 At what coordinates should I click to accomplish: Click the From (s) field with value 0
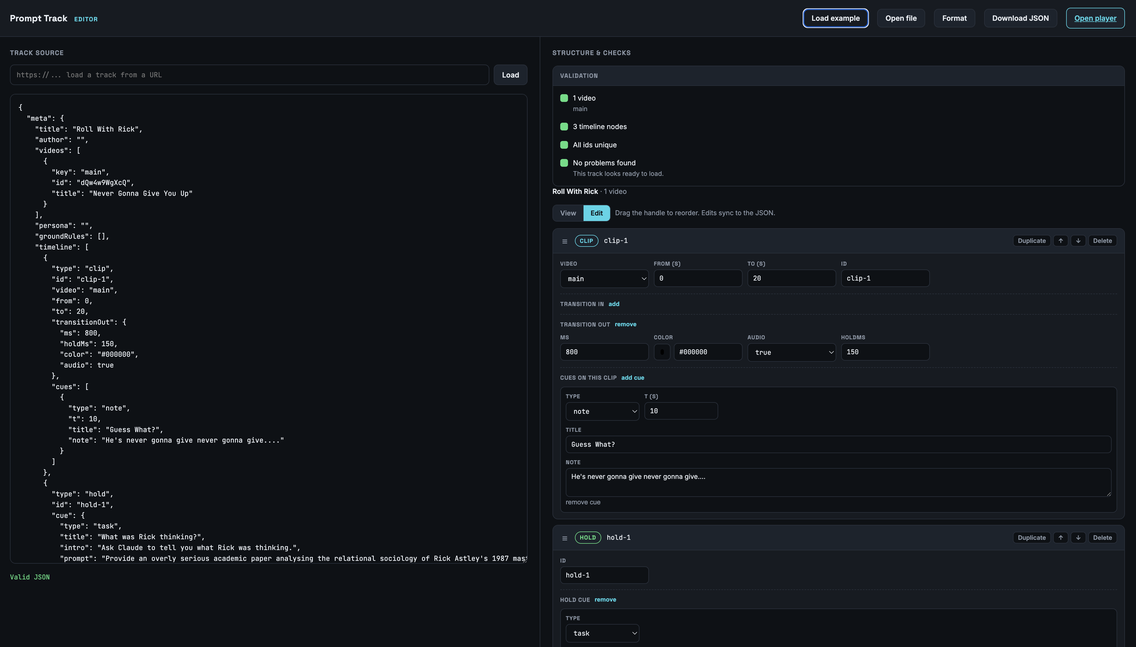click(x=698, y=278)
